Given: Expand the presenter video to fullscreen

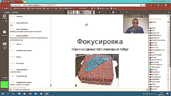Looking at the screenshot, I should [142, 16].
